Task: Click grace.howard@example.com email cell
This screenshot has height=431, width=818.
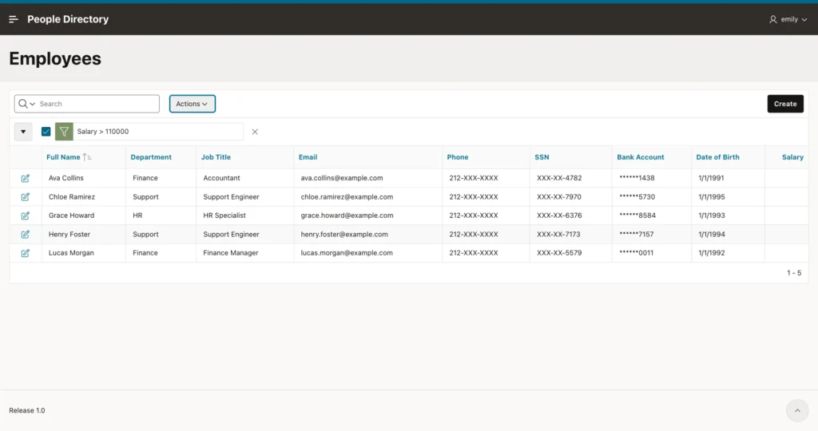Action: coord(347,215)
